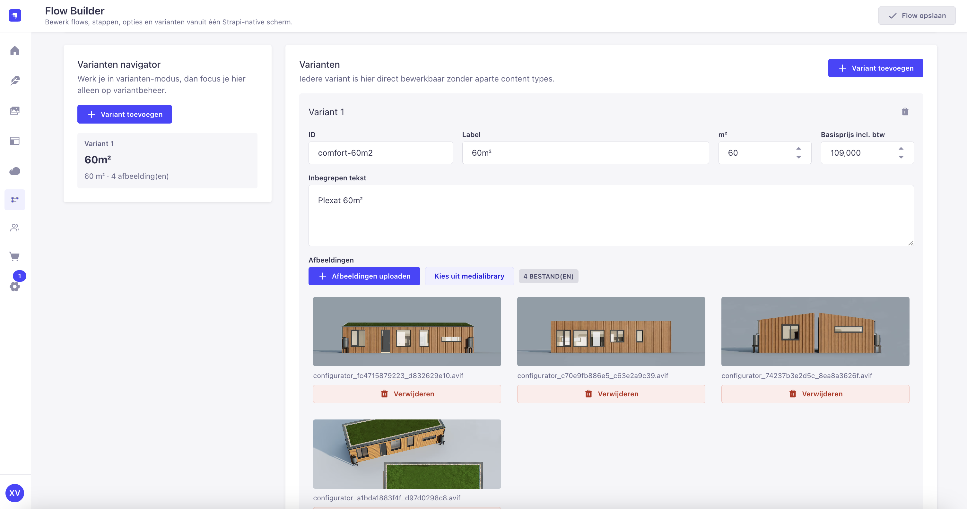The height and width of the screenshot is (509, 967).
Task: Increase m² value with up arrow
Action: [798, 148]
